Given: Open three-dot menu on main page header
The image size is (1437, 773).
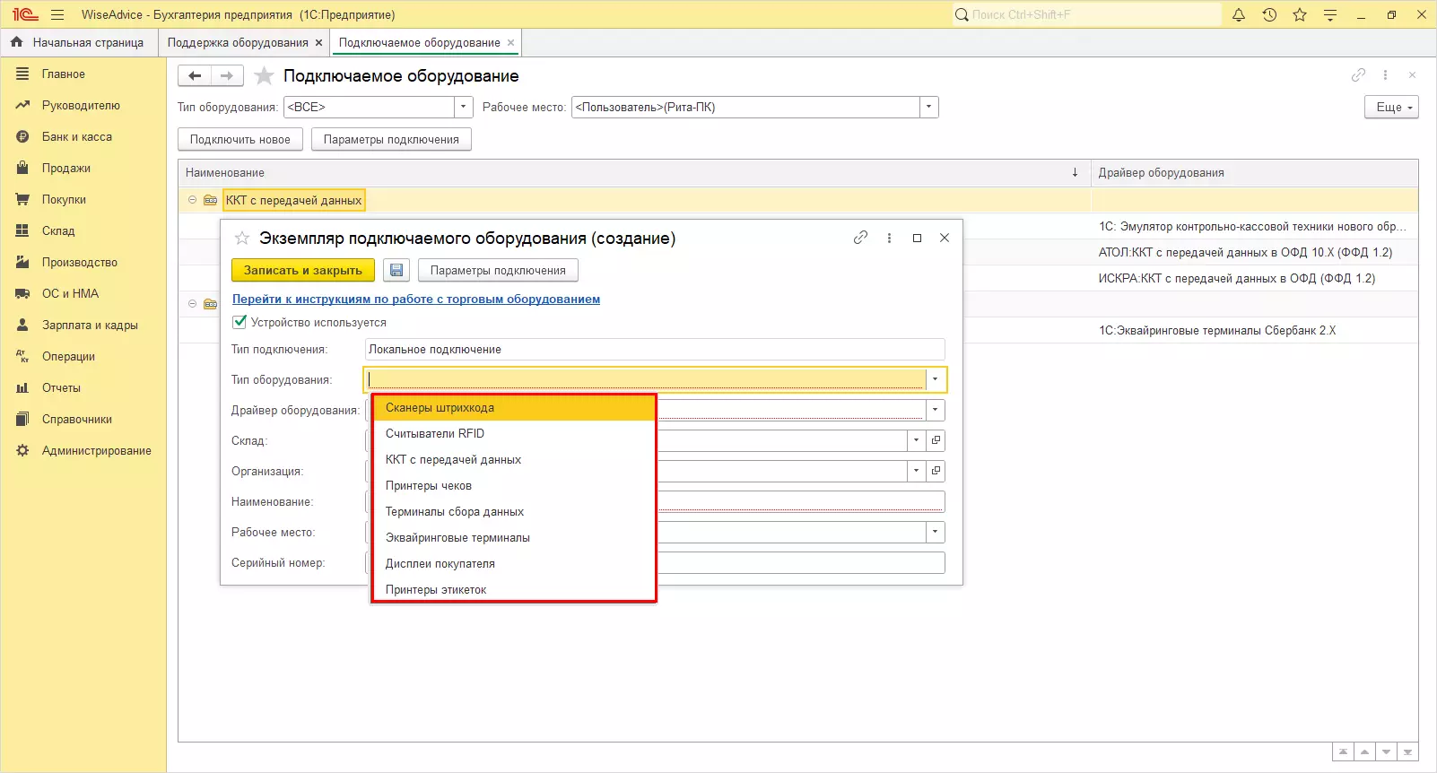Looking at the screenshot, I should [1385, 75].
